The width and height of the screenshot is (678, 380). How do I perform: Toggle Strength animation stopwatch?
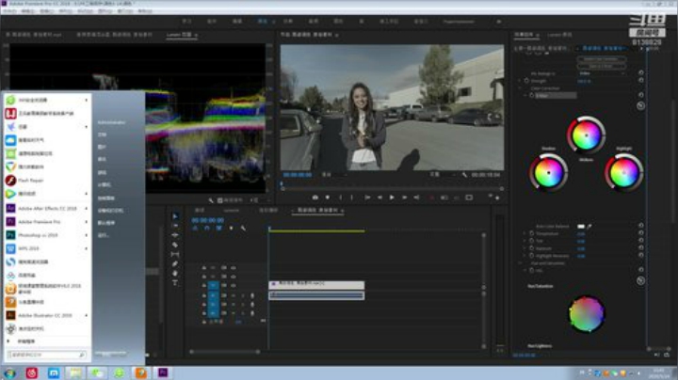click(526, 81)
